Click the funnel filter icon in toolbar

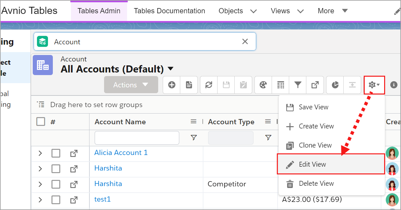[298, 85]
